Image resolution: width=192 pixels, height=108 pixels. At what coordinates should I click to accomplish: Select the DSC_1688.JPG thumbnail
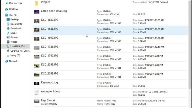[37, 30]
